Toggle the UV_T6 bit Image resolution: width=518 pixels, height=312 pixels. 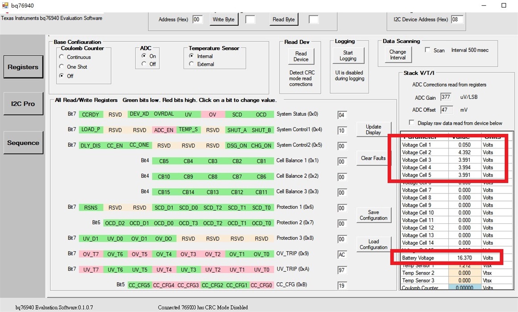(115, 269)
